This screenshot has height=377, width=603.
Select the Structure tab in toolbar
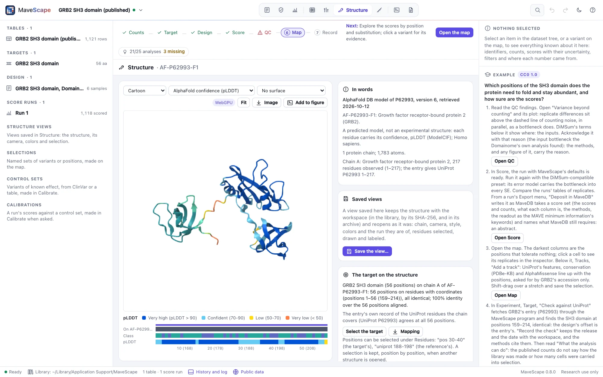click(x=353, y=10)
